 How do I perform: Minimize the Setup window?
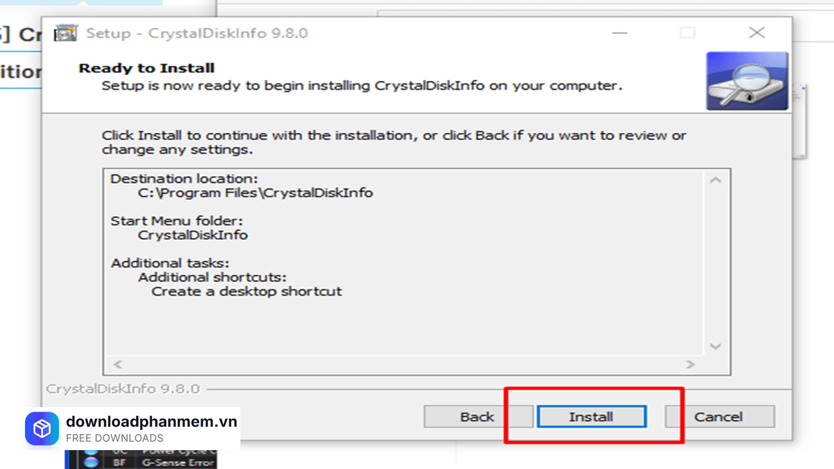pyautogui.click(x=619, y=33)
